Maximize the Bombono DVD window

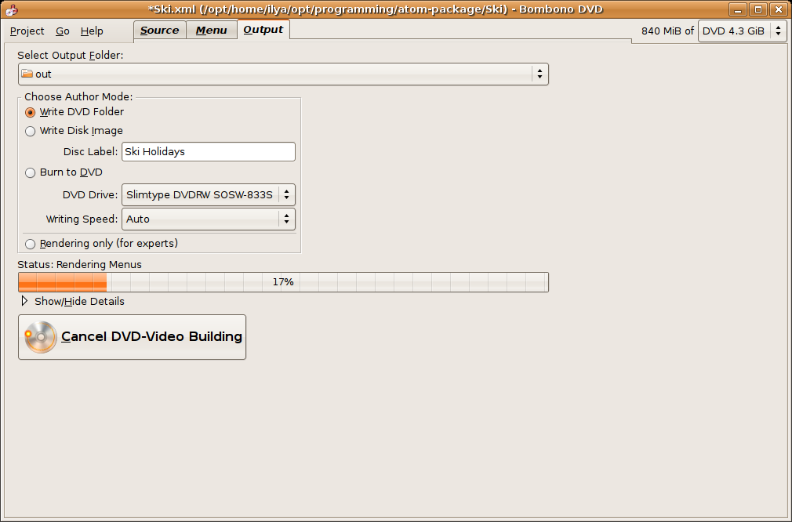(757, 9)
